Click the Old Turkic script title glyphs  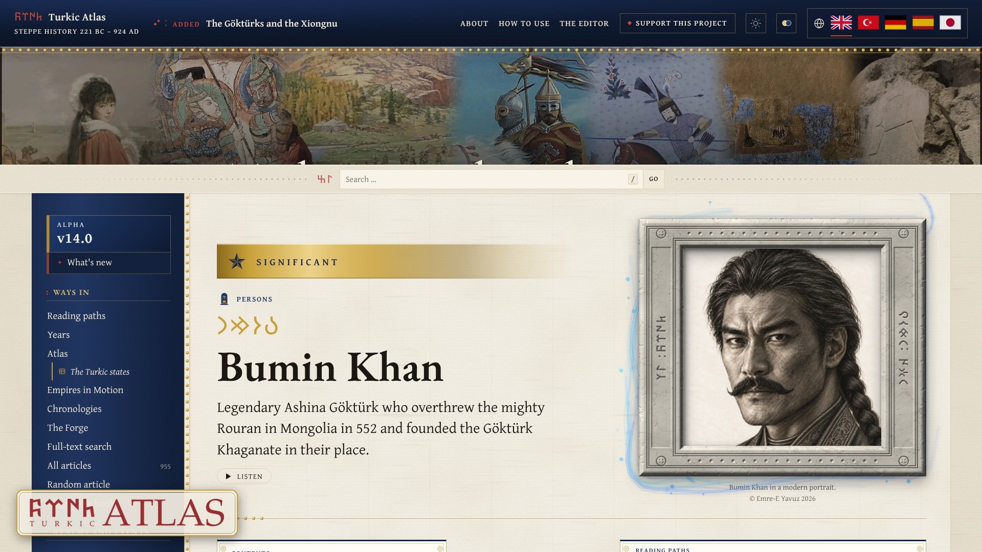[248, 325]
